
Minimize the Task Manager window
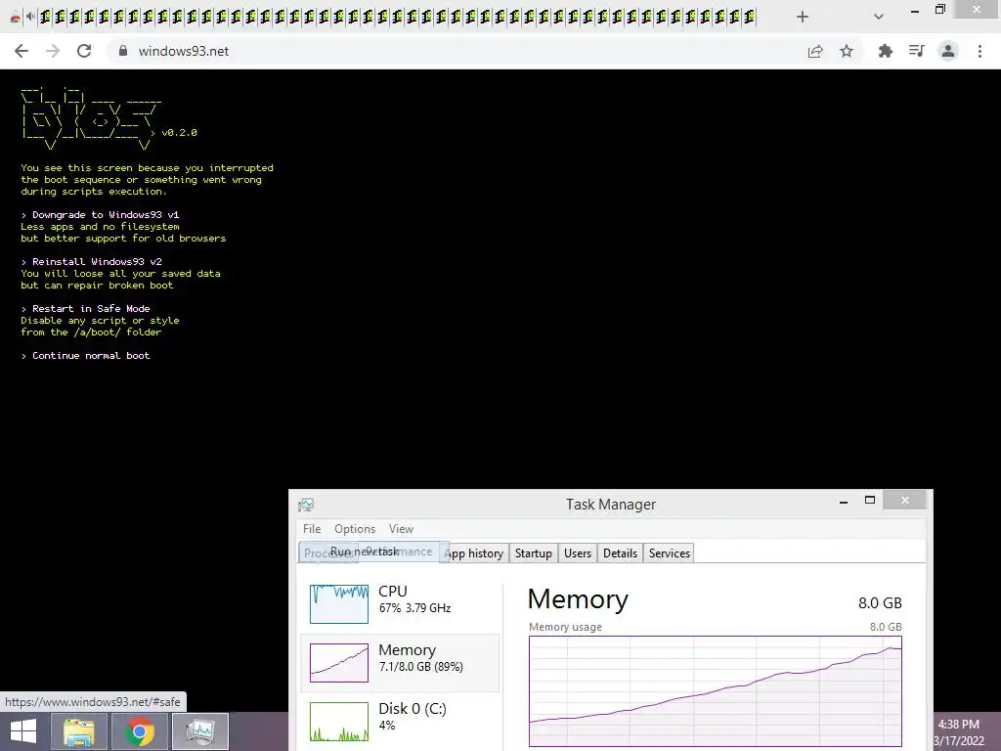point(844,502)
